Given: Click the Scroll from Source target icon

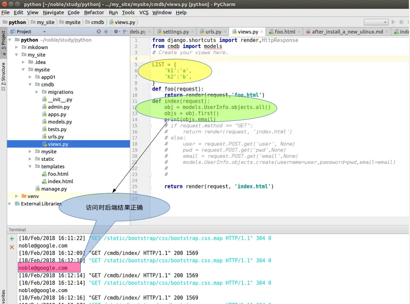Looking at the screenshot, I should pyautogui.click(x=99, y=32).
